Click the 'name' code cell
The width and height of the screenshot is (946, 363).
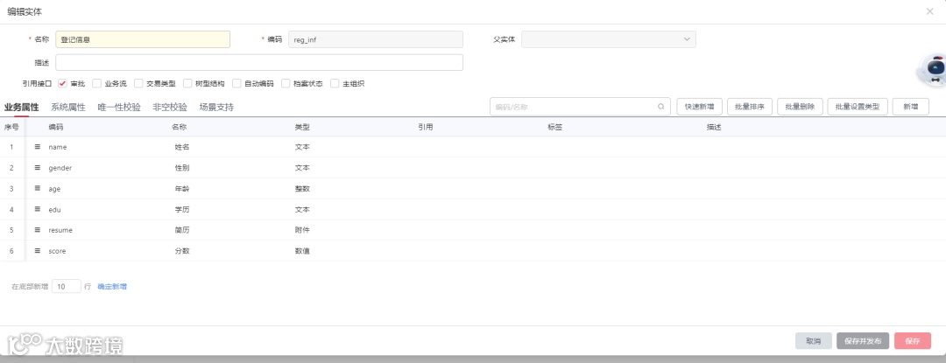coord(57,147)
